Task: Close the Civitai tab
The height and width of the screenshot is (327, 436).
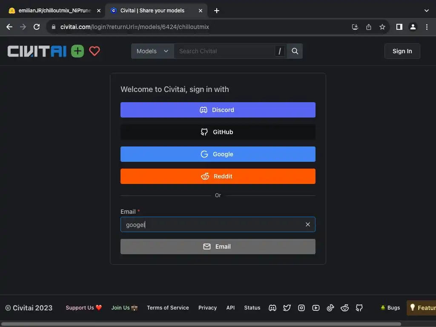Action: click(x=201, y=11)
